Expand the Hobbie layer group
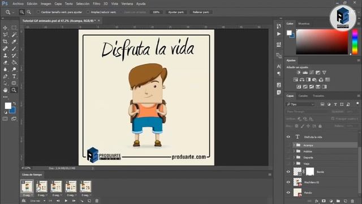Viewport: 362px width, 204px height. click(x=294, y=151)
